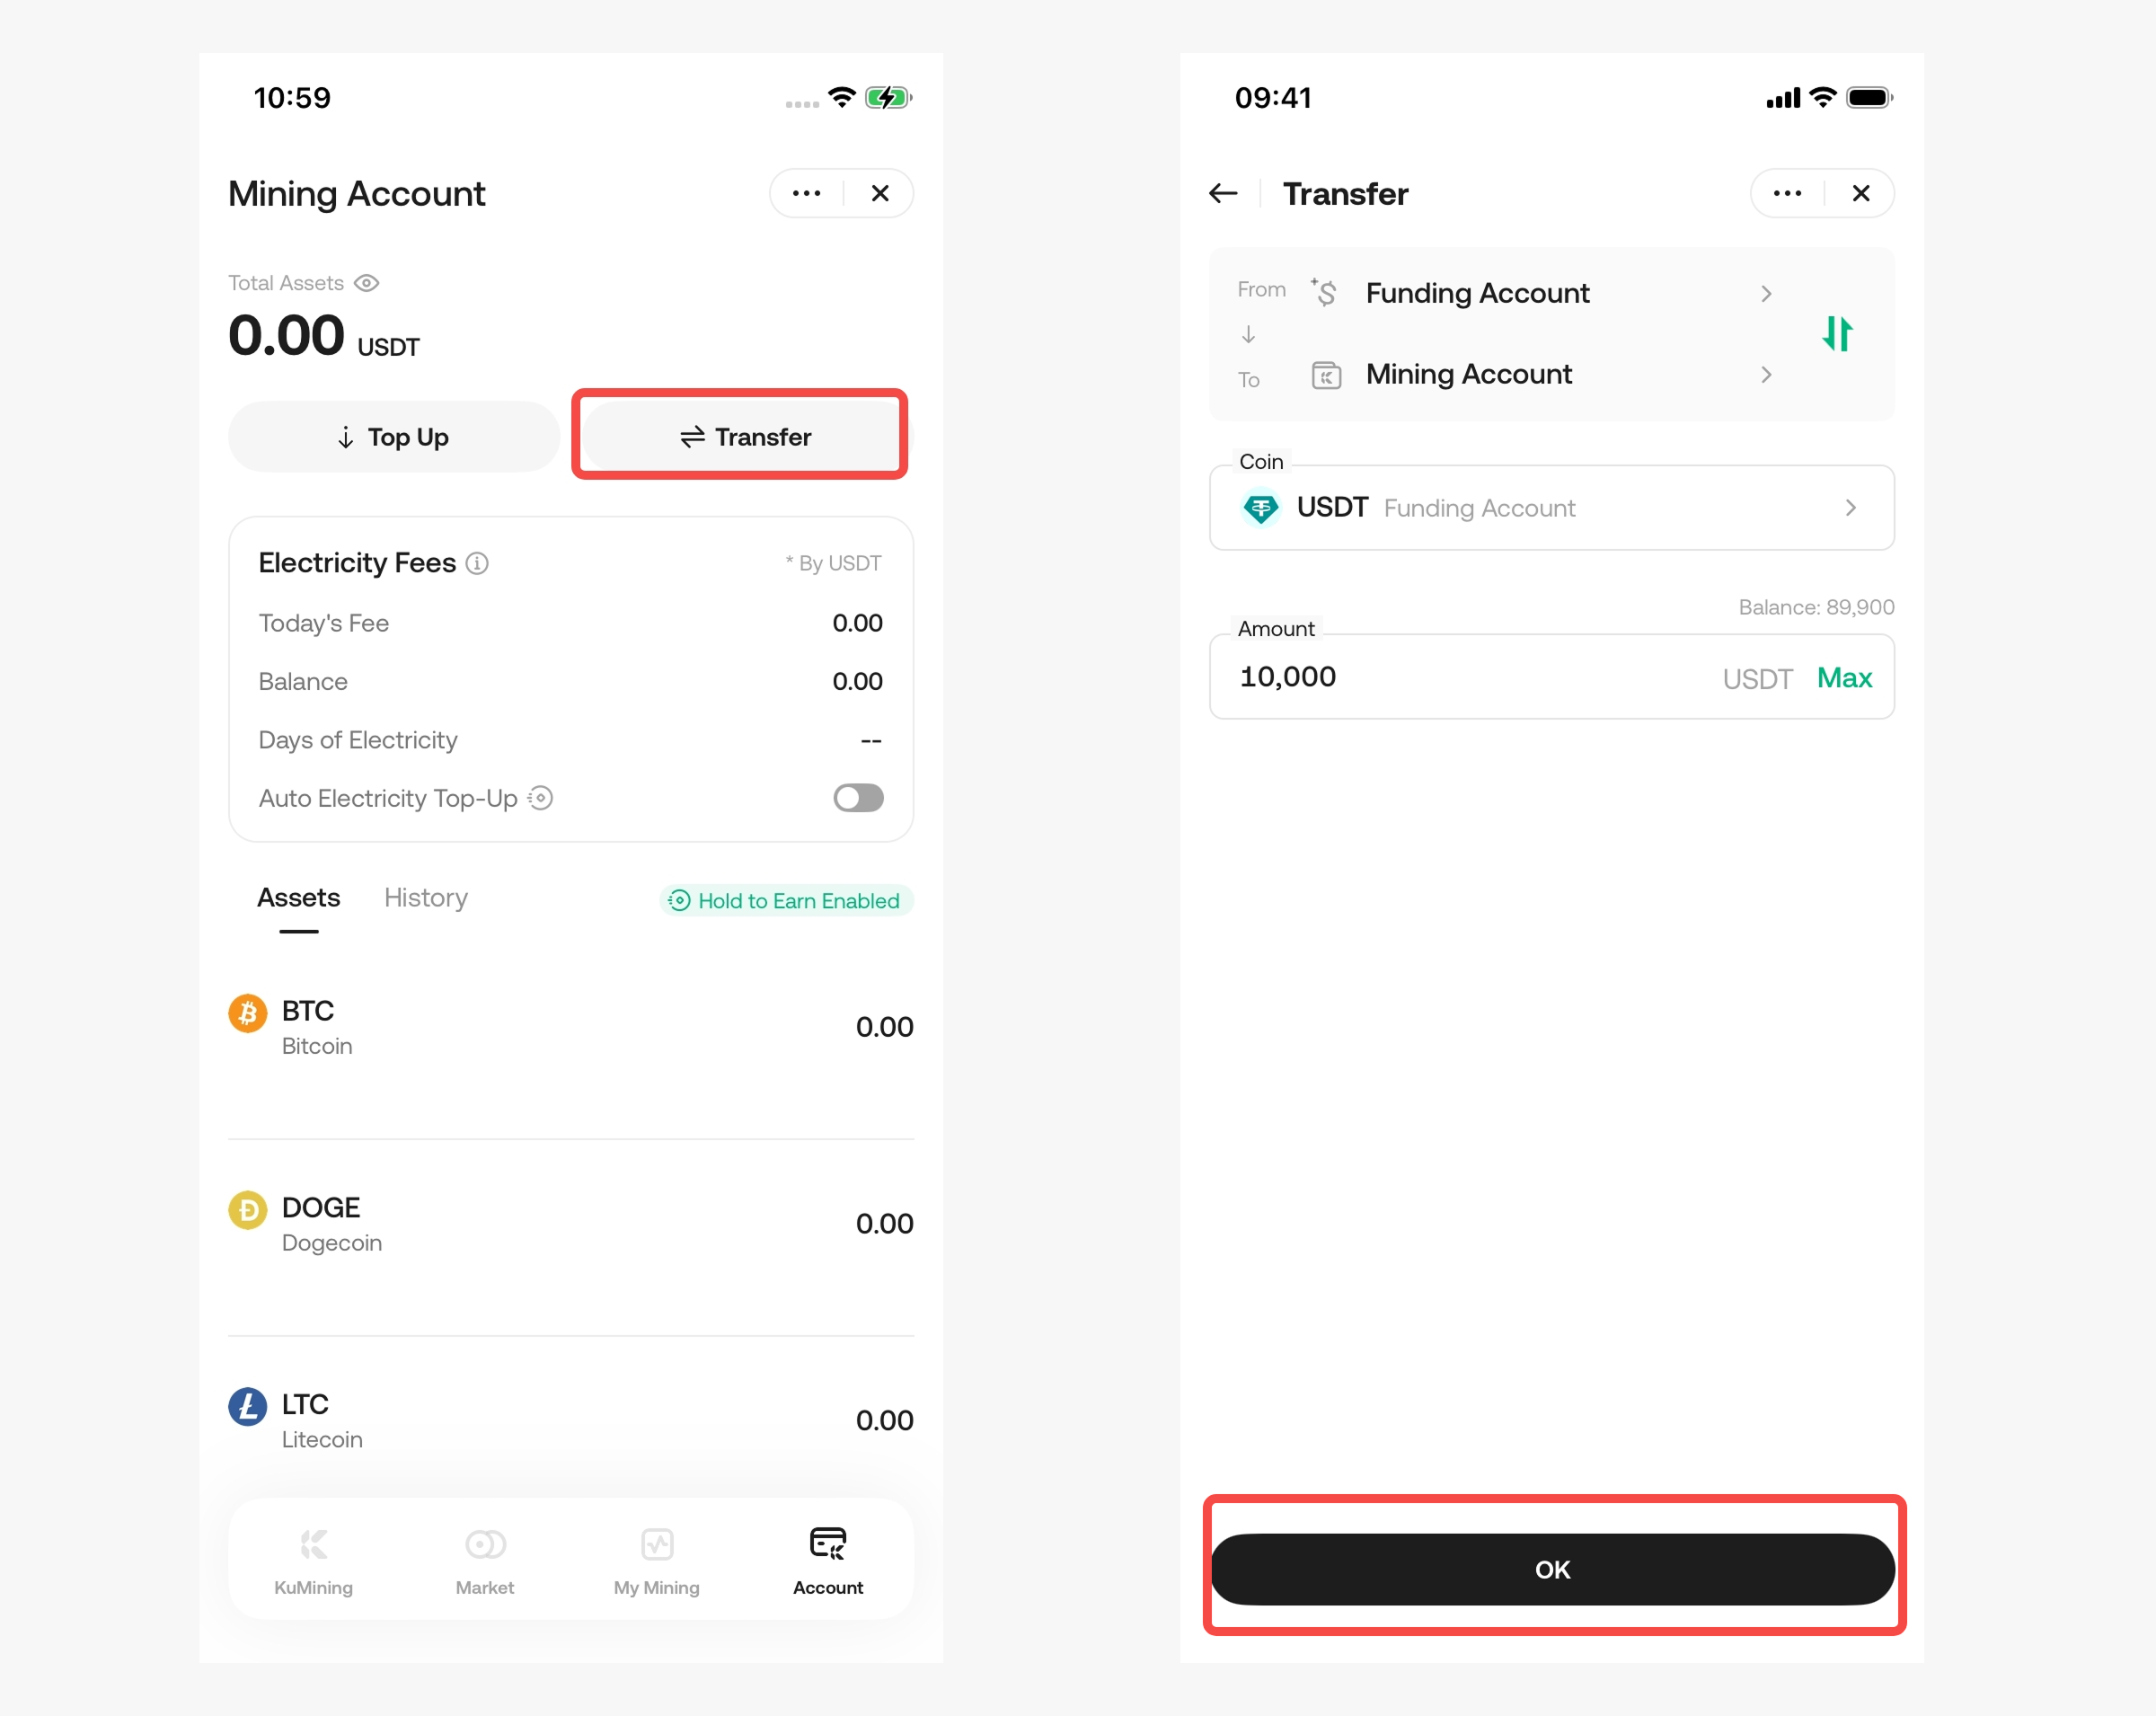Screen dimensions: 2156x1716
Task: Click the Auto Electricity Top-Up info icon
Action: click(x=541, y=798)
